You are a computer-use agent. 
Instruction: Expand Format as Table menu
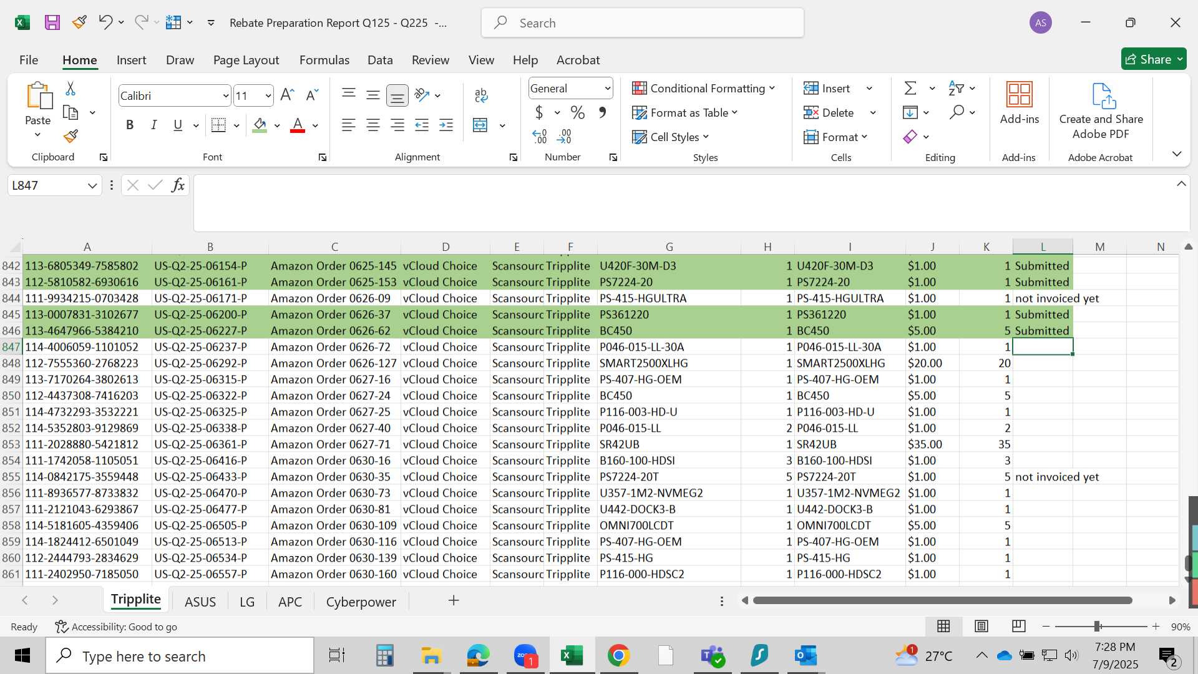[x=685, y=112]
